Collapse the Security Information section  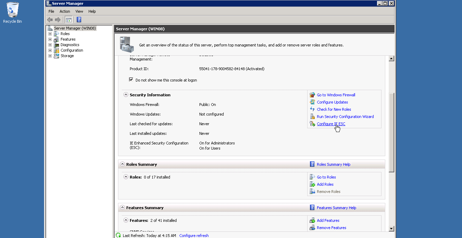[x=126, y=95]
